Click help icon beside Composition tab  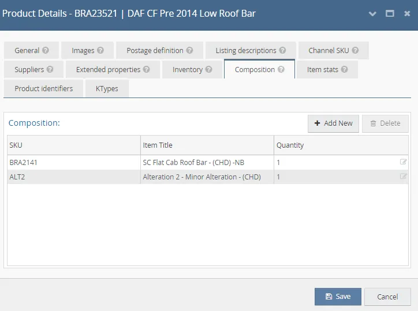pos(281,69)
